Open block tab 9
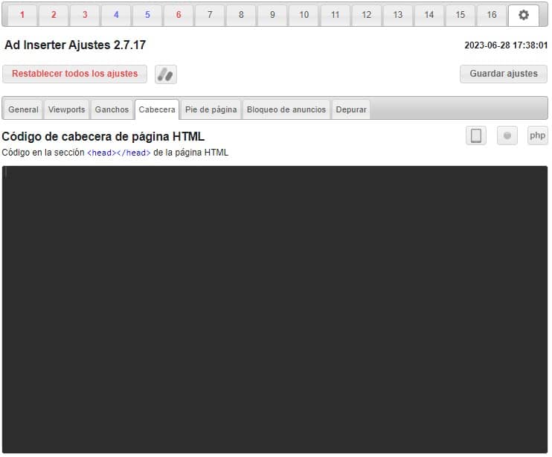 [272, 15]
